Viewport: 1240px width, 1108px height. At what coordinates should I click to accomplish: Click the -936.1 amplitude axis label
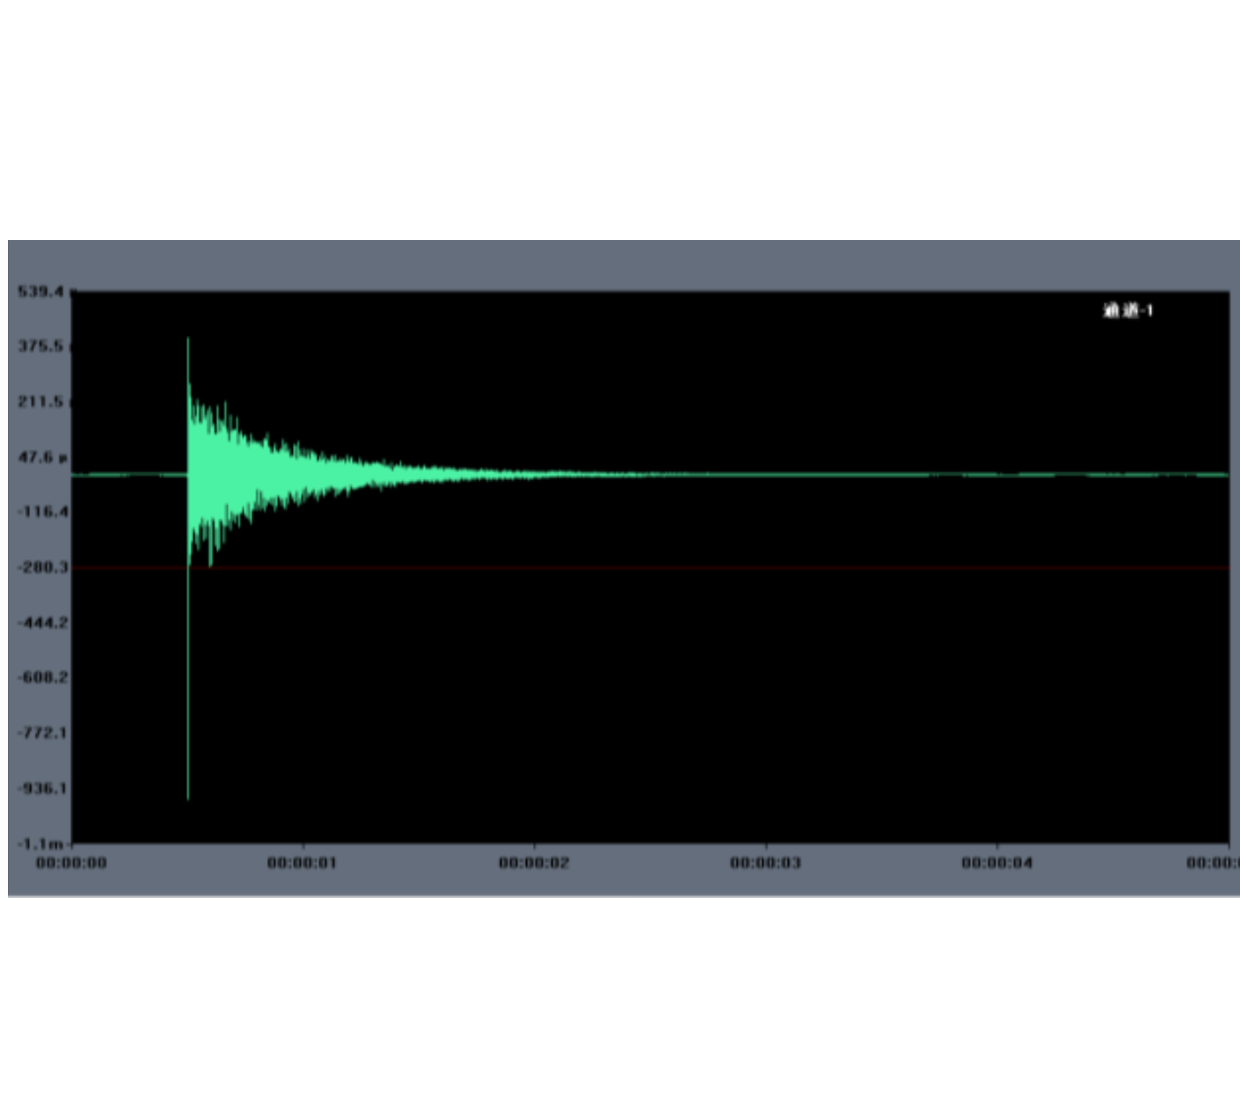[42, 788]
